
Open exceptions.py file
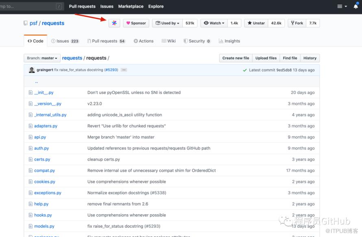click(48, 193)
